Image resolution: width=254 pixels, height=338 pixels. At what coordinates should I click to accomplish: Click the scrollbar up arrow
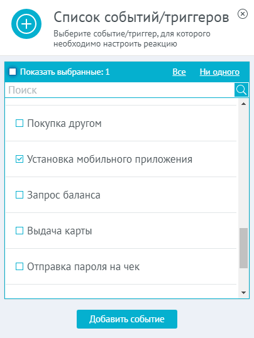coord(244,104)
